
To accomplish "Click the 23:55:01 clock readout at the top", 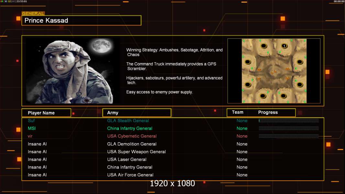I will click(x=22, y=1).
